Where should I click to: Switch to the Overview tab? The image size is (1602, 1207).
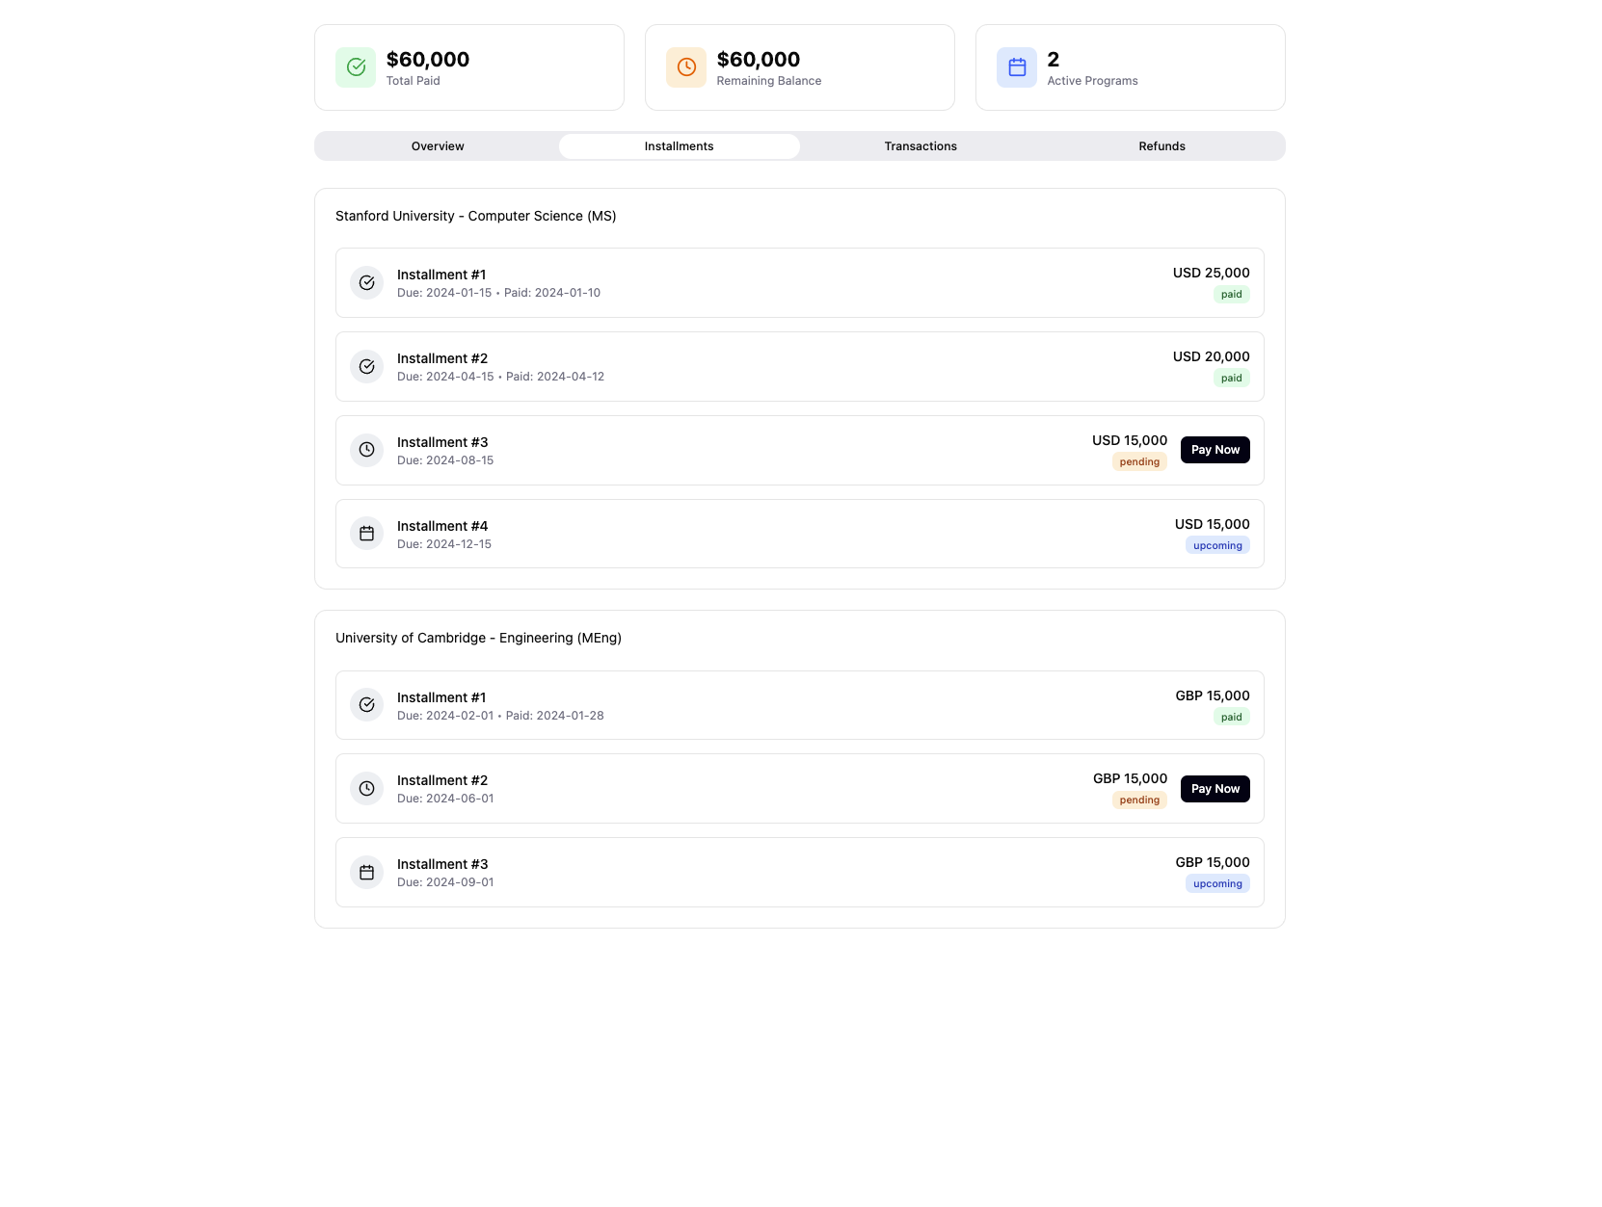click(x=438, y=146)
